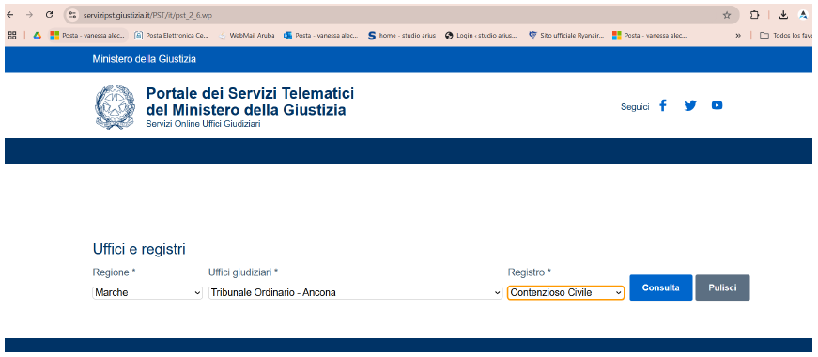This screenshot has width=818, height=357.
Task: Bookmark page with the star icon
Action: tap(727, 15)
